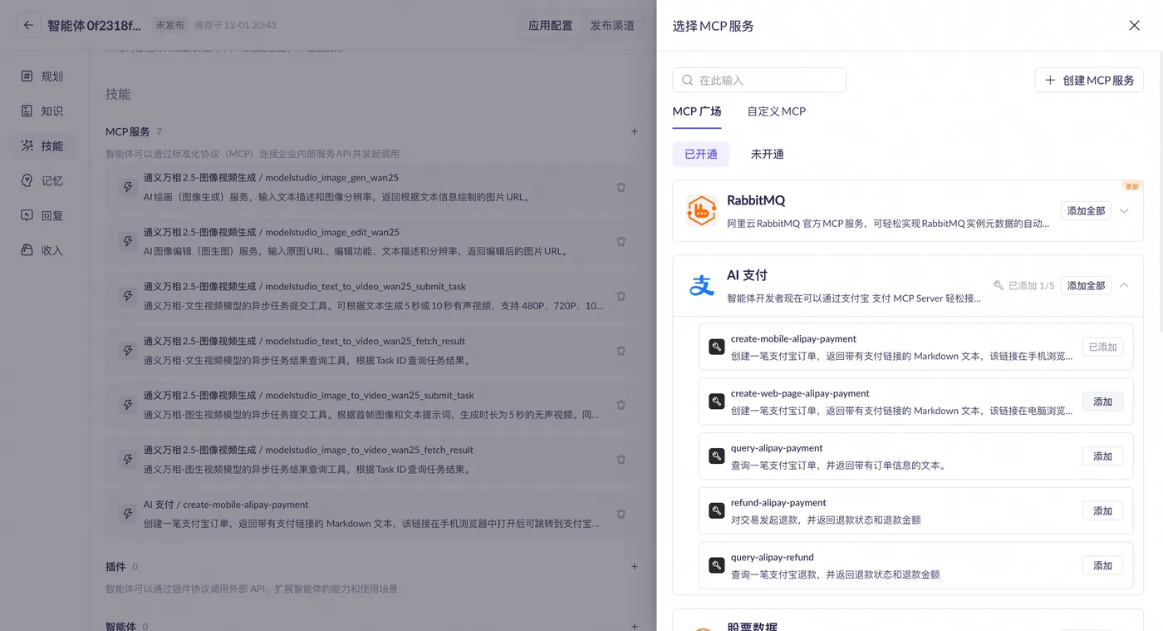Click trash icon for modelstudio_text_to_video_wan25_fetch_result
Viewport: 1163px width, 631px height.
click(x=621, y=351)
